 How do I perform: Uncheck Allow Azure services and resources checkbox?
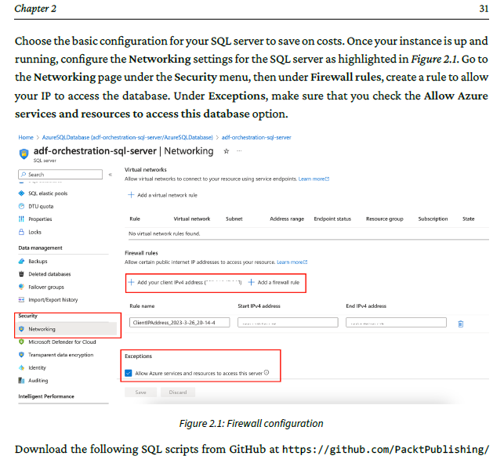[x=129, y=373]
